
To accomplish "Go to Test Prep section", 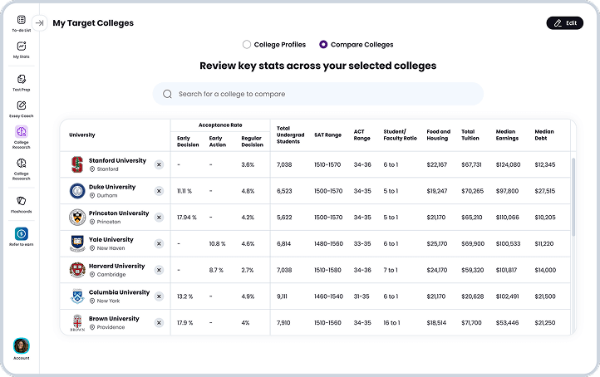I will pos(22,79).
